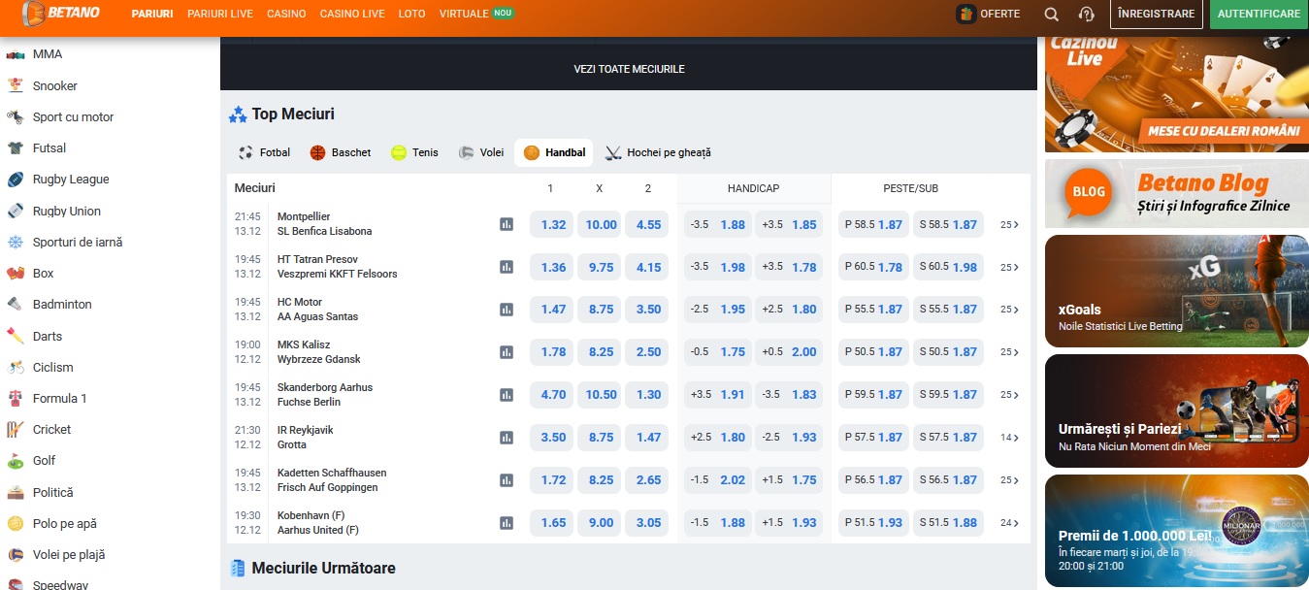Expand more markets for HT Tatran Presov (25)
1309x590 pixels.
click(1010, 267)
